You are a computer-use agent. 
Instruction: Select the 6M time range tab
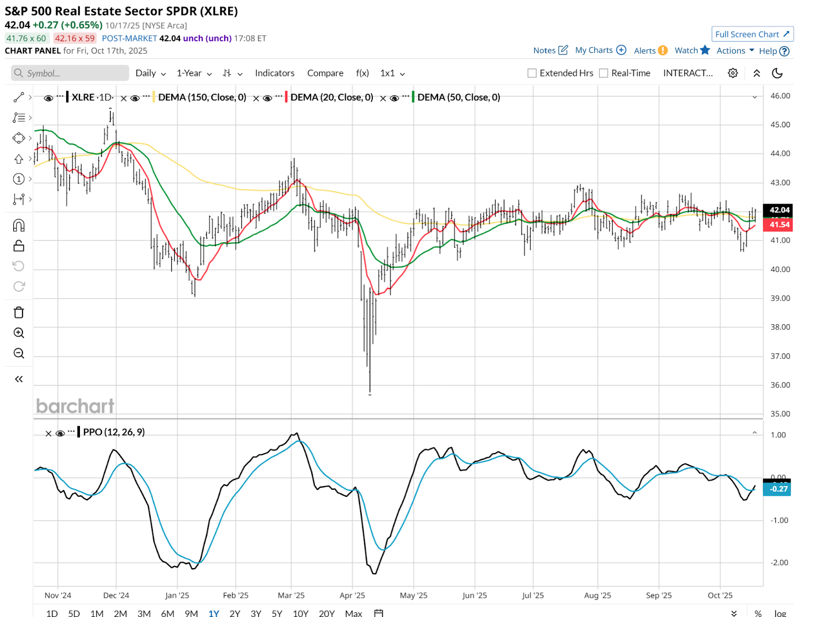point(168,613)
